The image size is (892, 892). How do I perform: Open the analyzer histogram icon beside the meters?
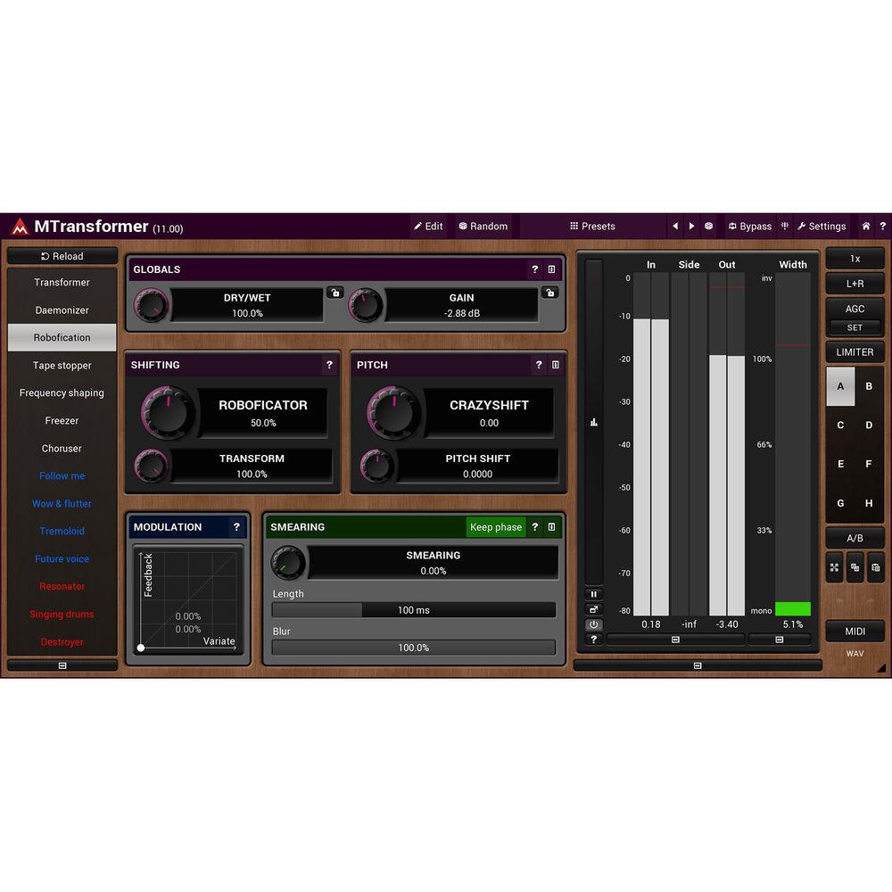pos(594,422)
